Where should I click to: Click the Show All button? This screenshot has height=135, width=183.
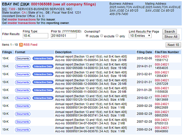tap(171, 37)
